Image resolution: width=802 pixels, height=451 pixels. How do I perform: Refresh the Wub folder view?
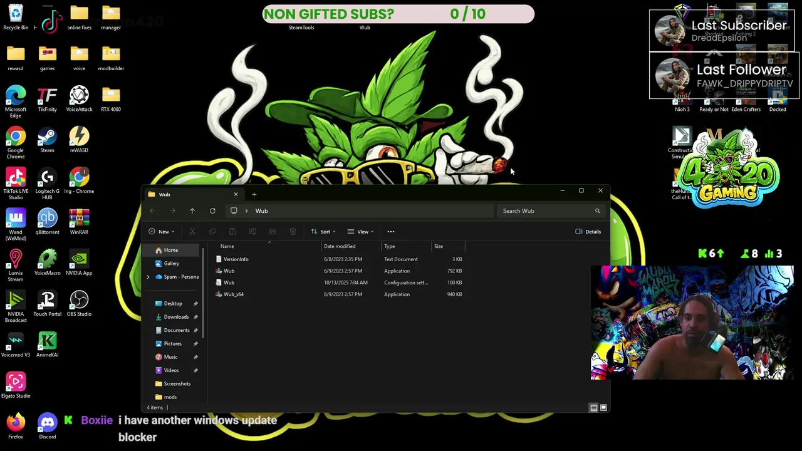212,211
